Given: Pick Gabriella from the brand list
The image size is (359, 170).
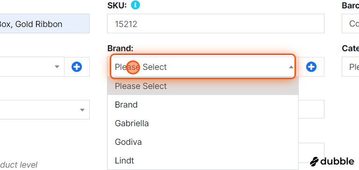Looking at the screenshot, I should pos(203,123).
